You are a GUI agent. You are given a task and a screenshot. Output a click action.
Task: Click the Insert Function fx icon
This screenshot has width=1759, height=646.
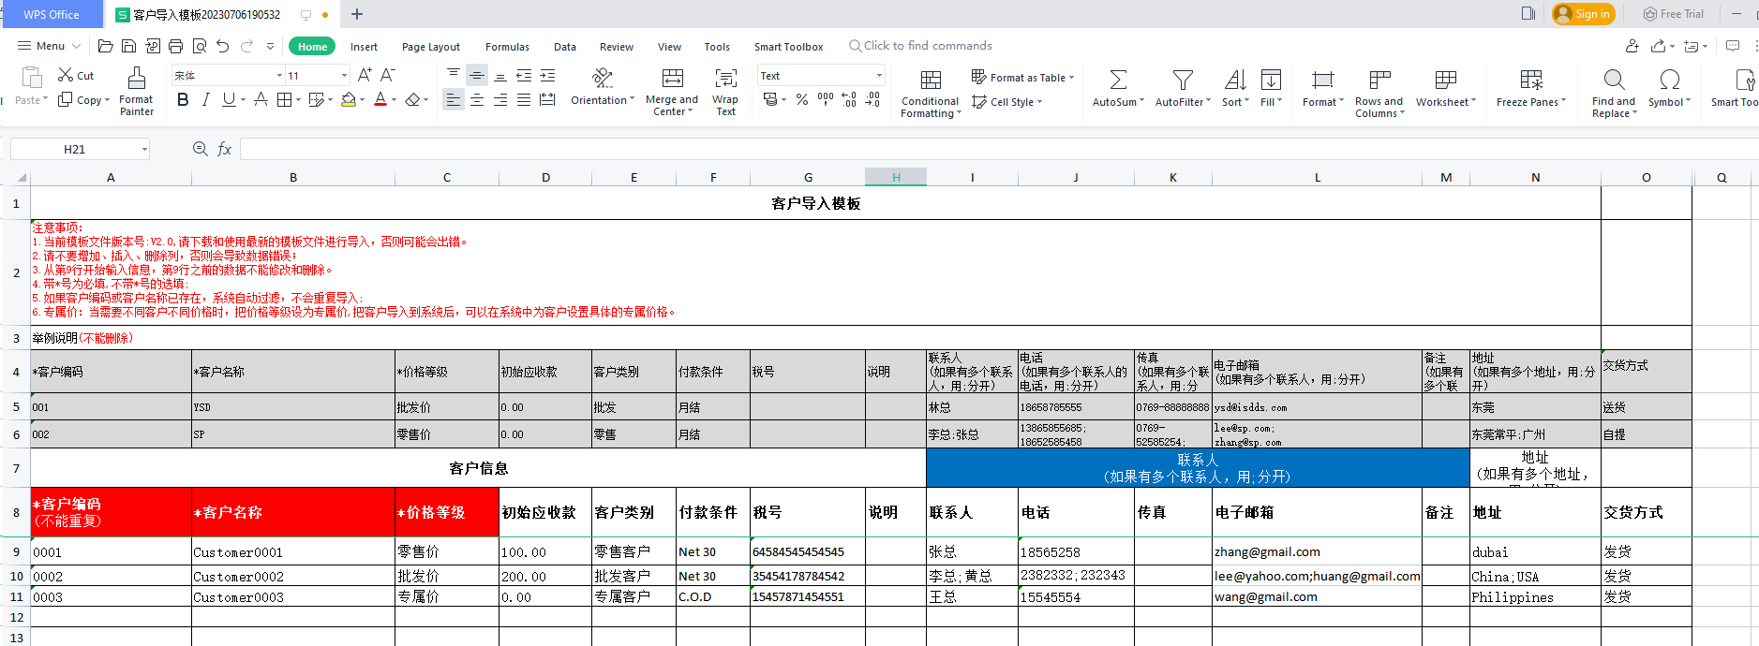tap(225, 149)
